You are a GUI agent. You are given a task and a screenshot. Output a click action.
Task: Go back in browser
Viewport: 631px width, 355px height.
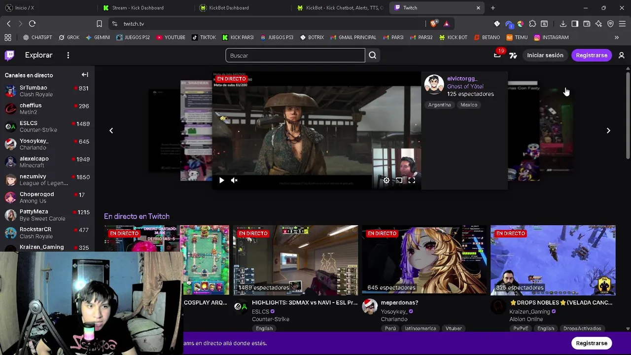[x=9, y=24]
